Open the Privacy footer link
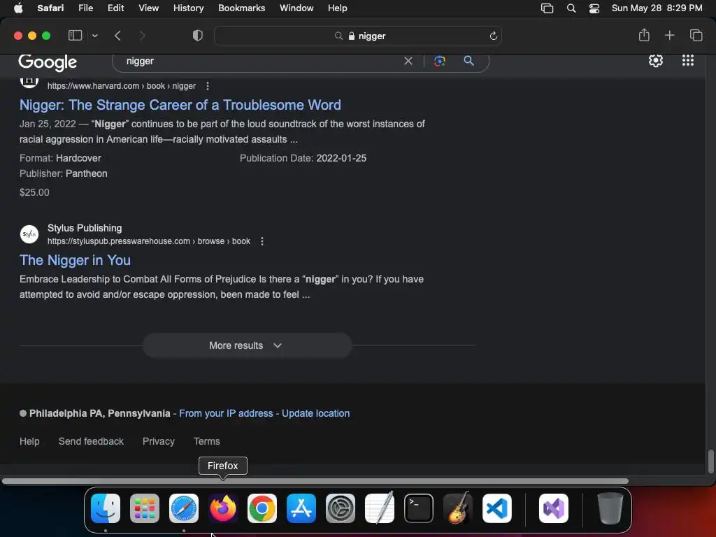The height and width of the screenshot is (537, 716). tap(159, 441)
